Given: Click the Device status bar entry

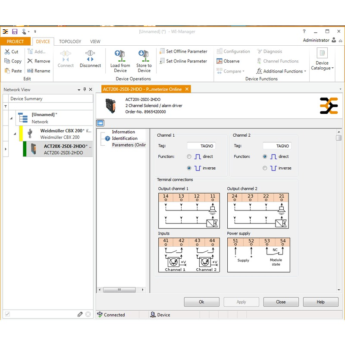Looking at the screenshot, I should (160, 315).
